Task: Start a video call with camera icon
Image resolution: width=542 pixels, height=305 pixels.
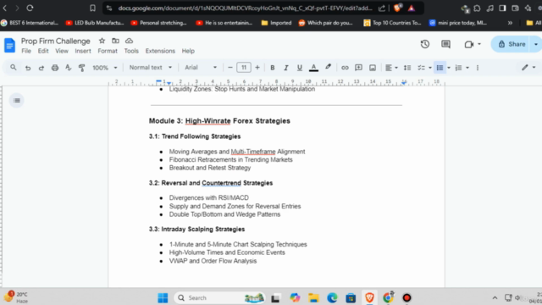Action: (x=468, y=44)
